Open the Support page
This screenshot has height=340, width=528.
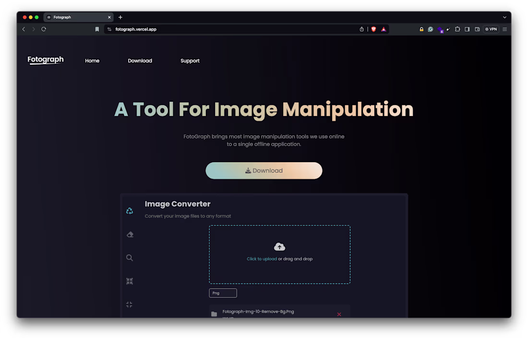pyautogui.click(x=190, y=60)
